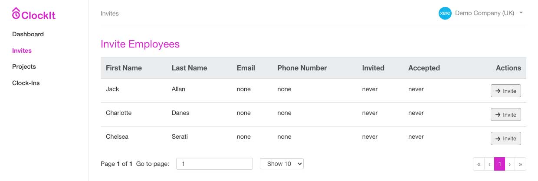Go to the first page arrow

479,164
